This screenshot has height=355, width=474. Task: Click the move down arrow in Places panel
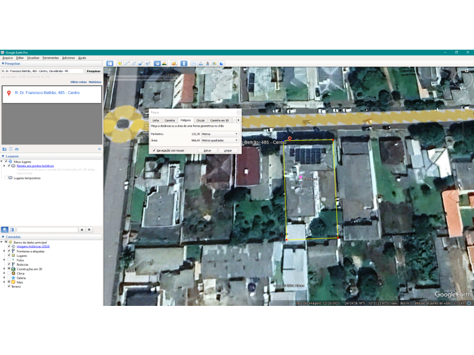pos(89,230)
